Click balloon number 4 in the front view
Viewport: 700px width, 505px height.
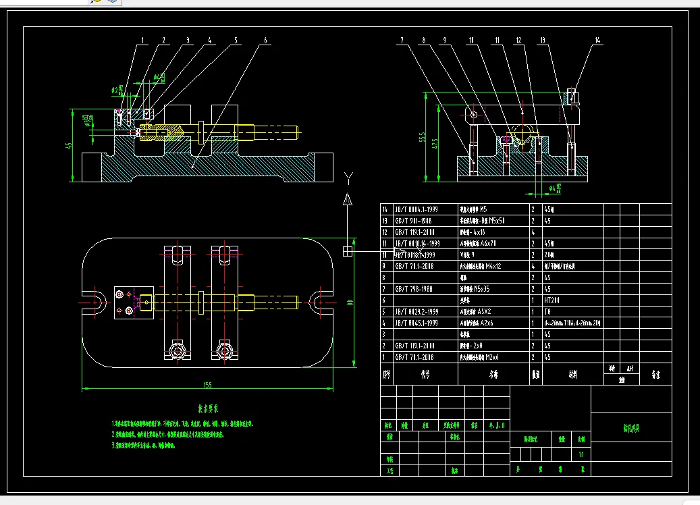209,41
